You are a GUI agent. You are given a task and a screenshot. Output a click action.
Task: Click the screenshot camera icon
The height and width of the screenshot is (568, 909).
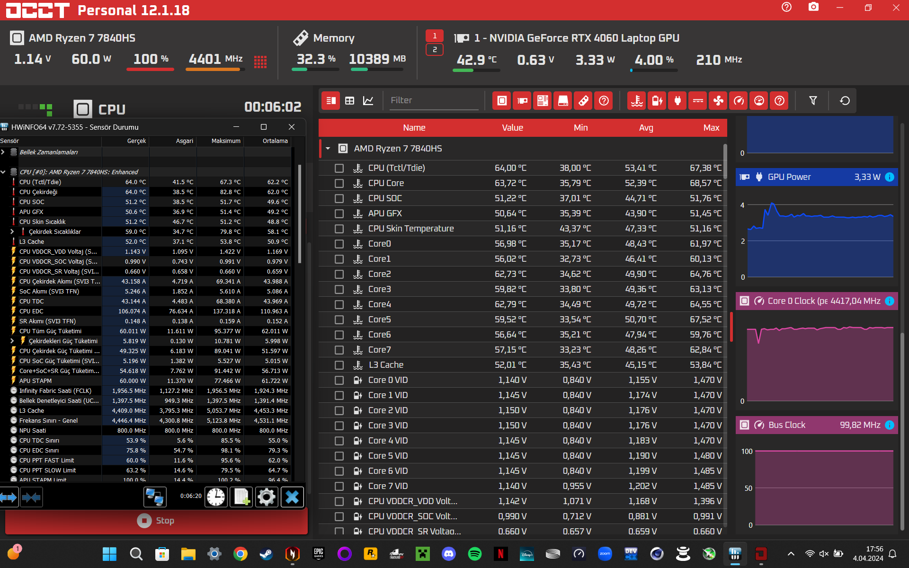click(x=813, y=7)
